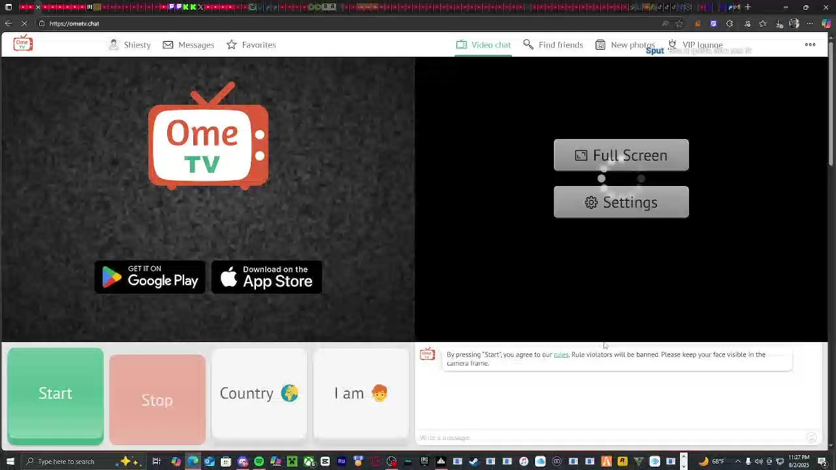836x470 pixels.
Task: Open the browser Favorites list icon
Action: 763,23
